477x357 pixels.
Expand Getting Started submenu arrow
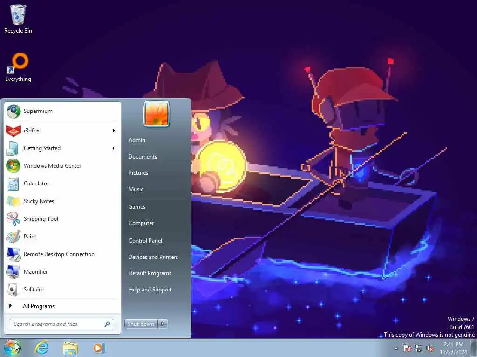click(114, 148)
